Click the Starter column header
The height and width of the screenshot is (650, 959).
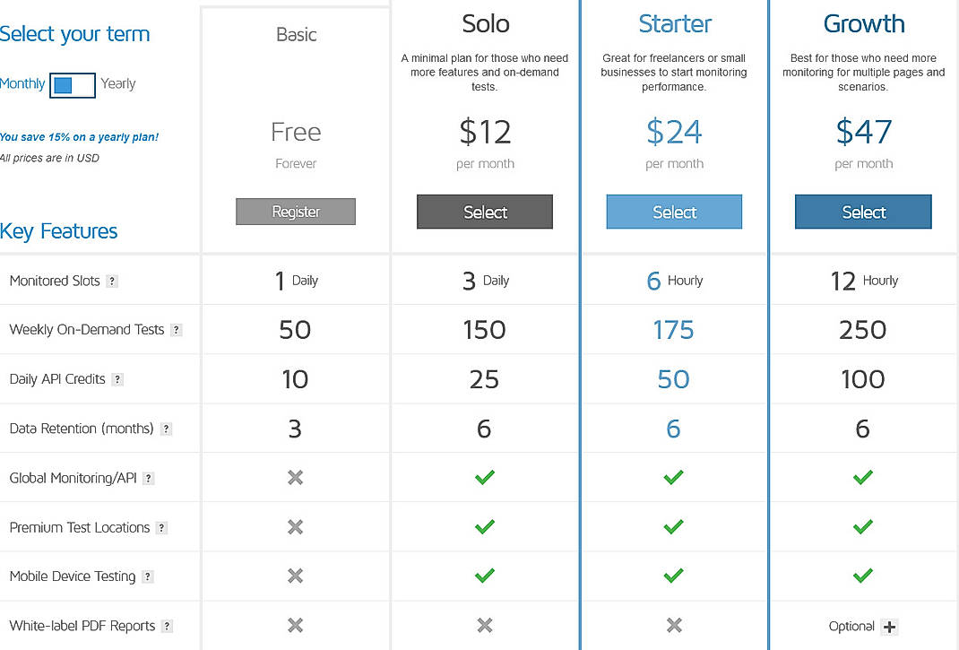coord(674,24)
